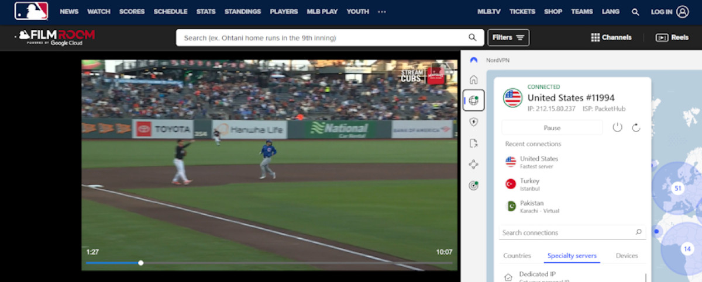Viewport: 702px width, 282px height.
Task: Click the video player frame
Action: (x=269, y=165)
